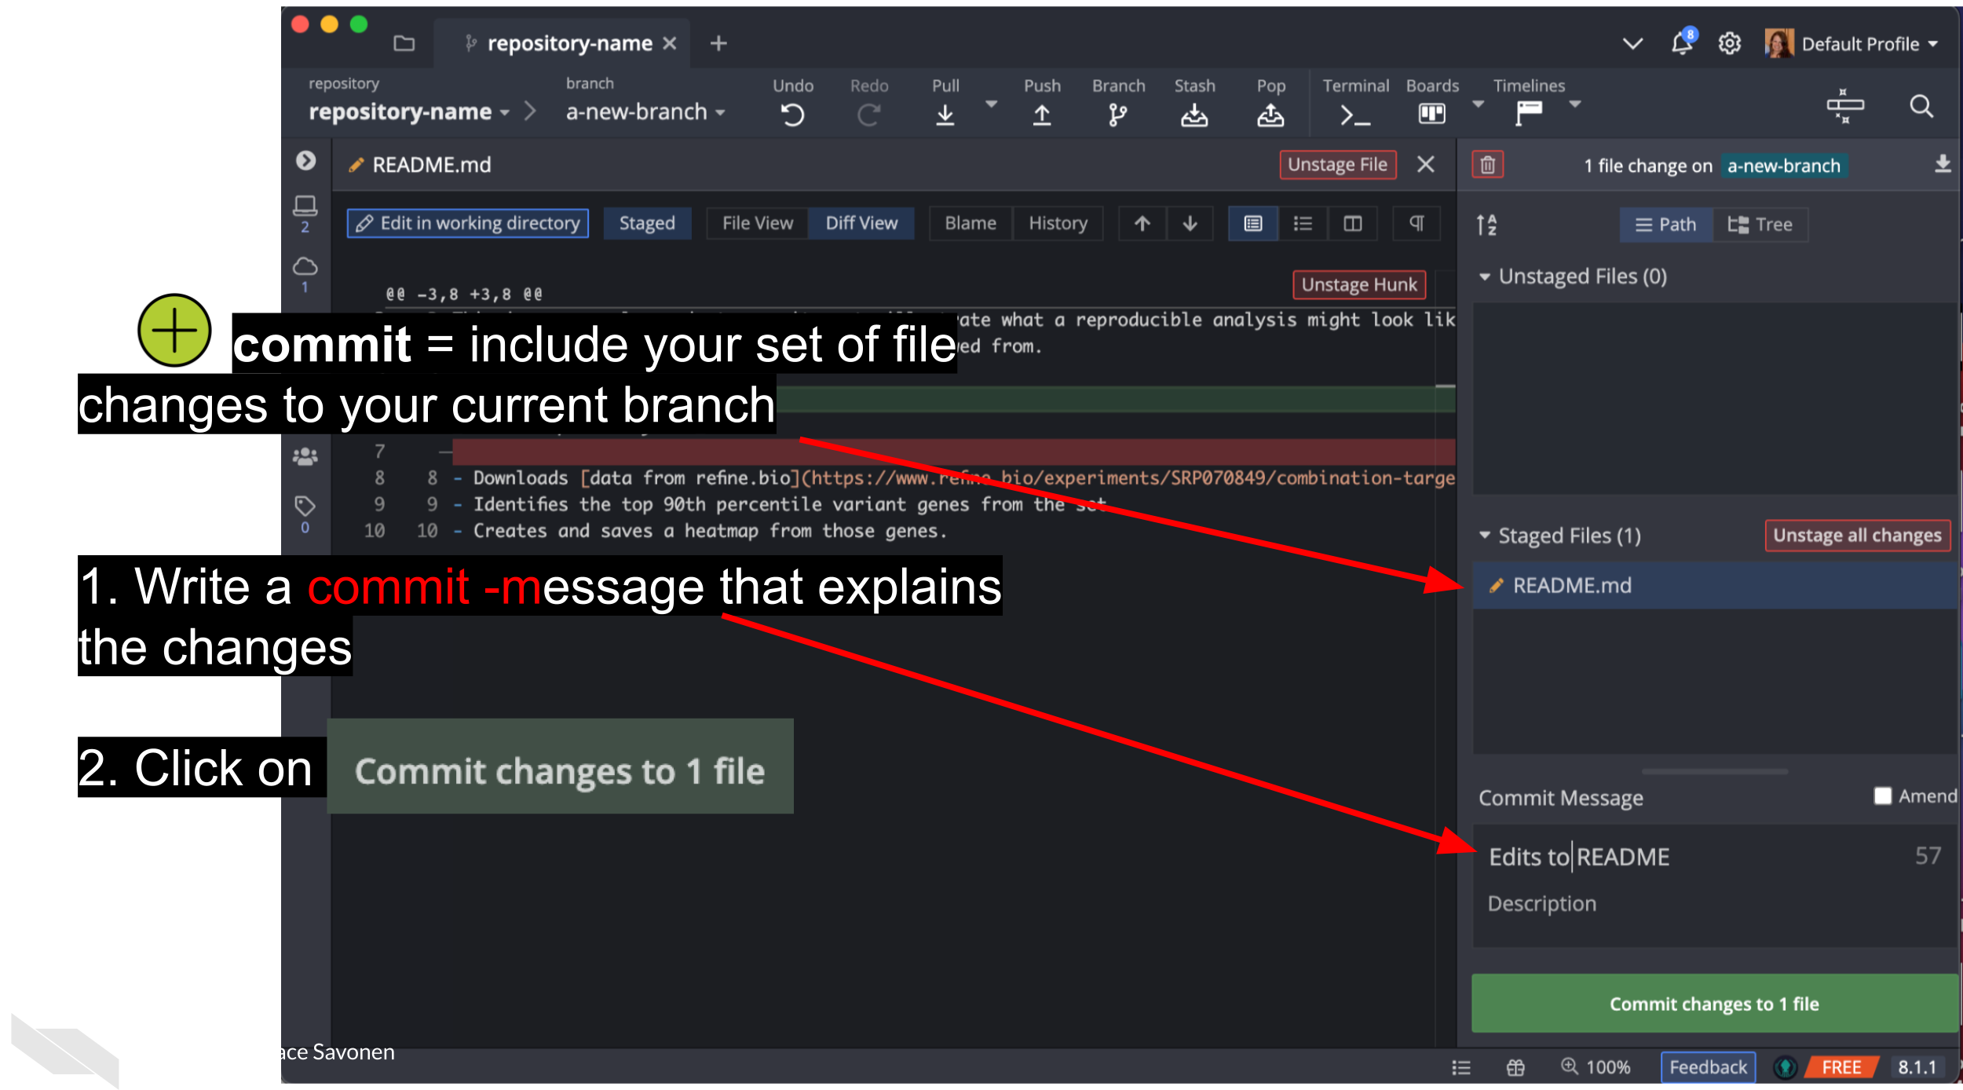Click the sort files icon

(x=1486, y=225)
